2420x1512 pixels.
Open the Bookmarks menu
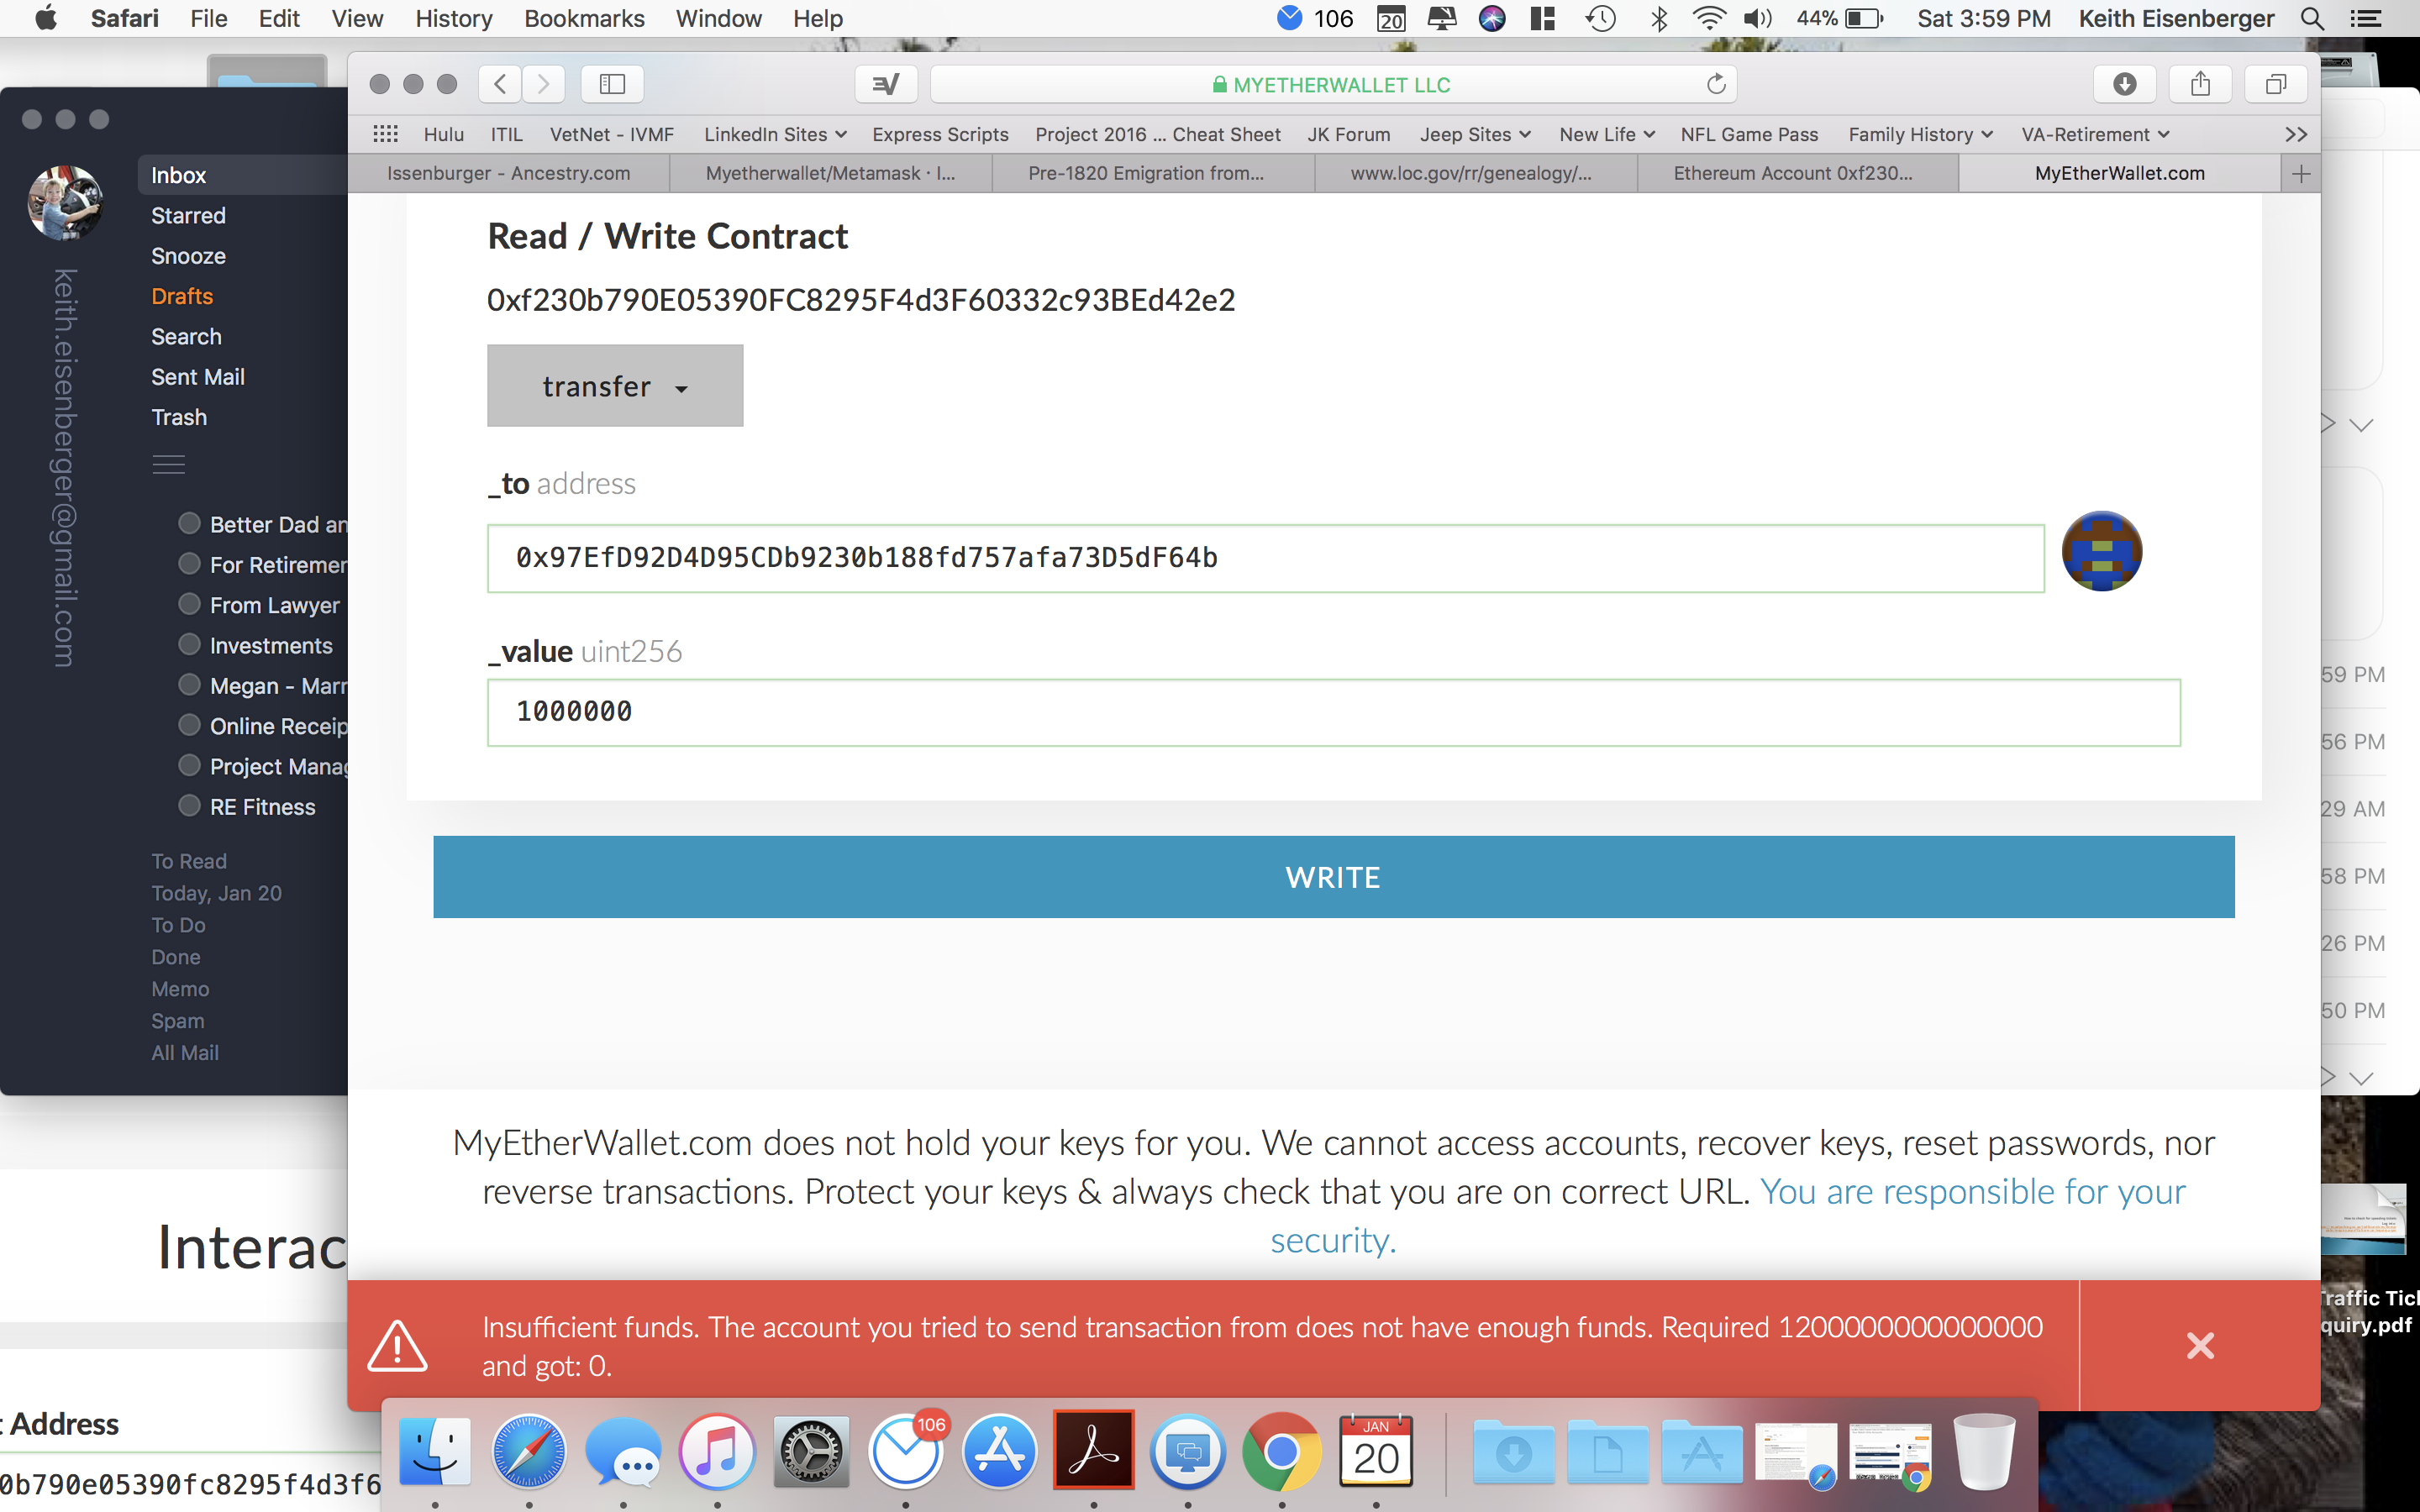click(584, 19)
